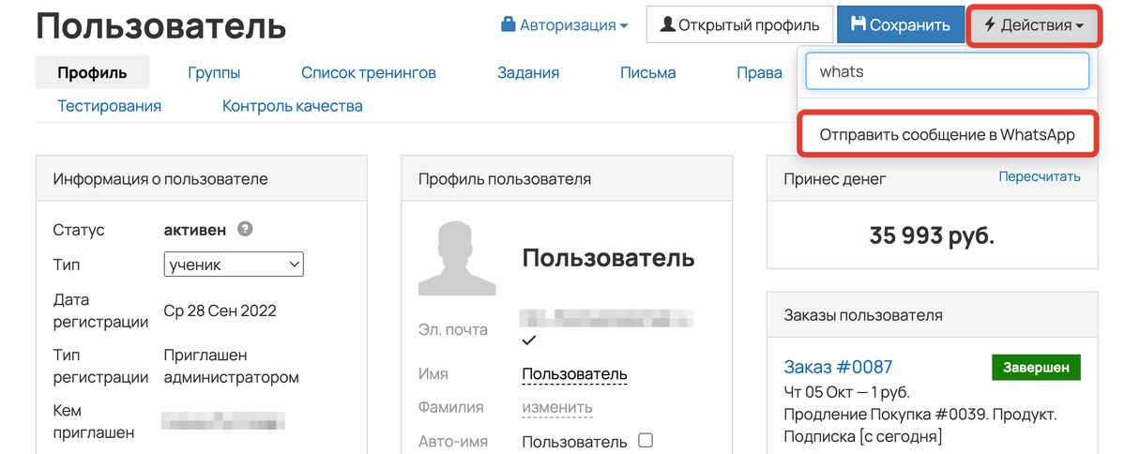Click the Чт 05 Окт — 1 руб. line

(846, 392)
